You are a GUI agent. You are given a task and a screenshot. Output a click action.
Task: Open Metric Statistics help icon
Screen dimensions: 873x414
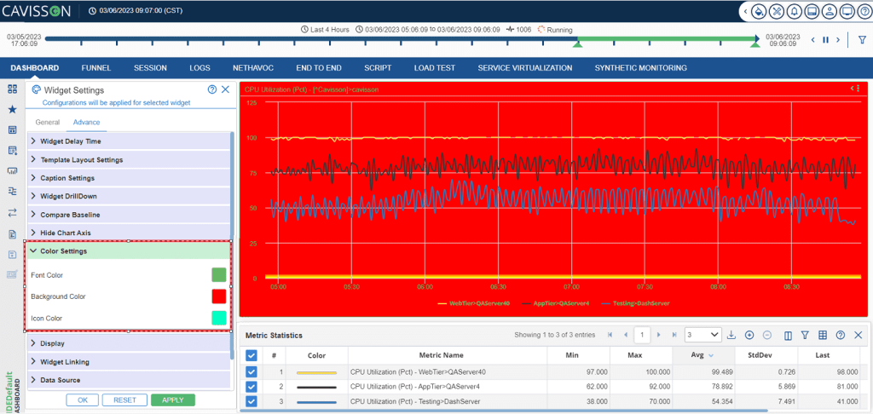(841, 335)
